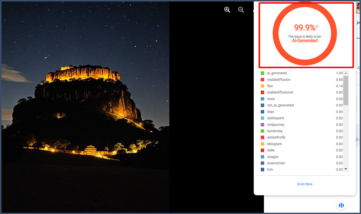361x214 pixels.
Task: Click the imagen label
Action: 273,157
